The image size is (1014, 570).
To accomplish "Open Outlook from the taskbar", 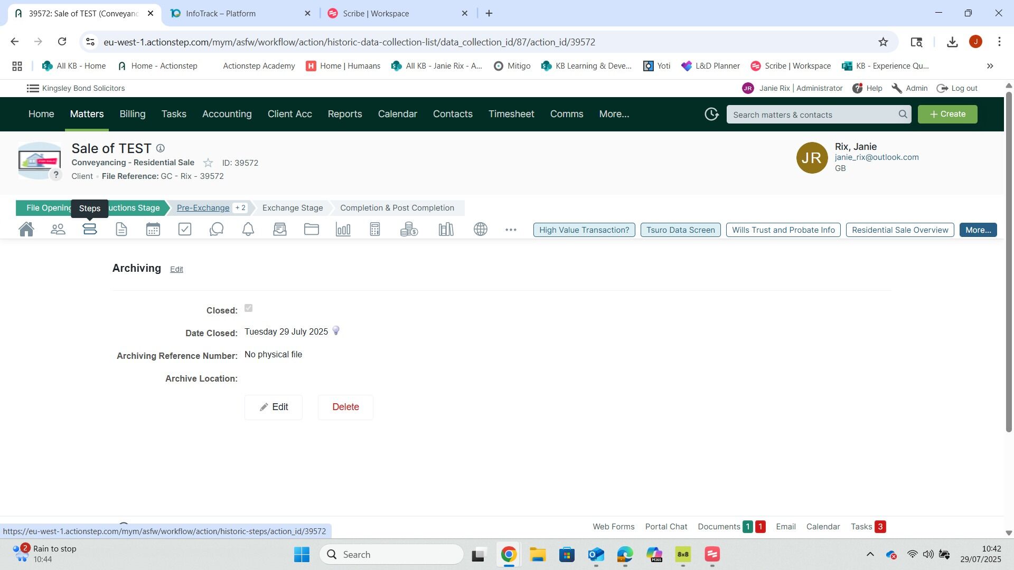I will click(x=596, y=555).
